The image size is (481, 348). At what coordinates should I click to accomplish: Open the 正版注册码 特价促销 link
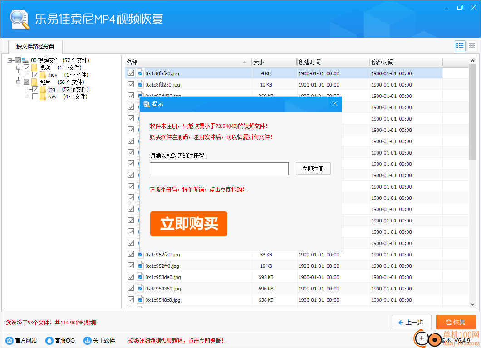[198, 189]
